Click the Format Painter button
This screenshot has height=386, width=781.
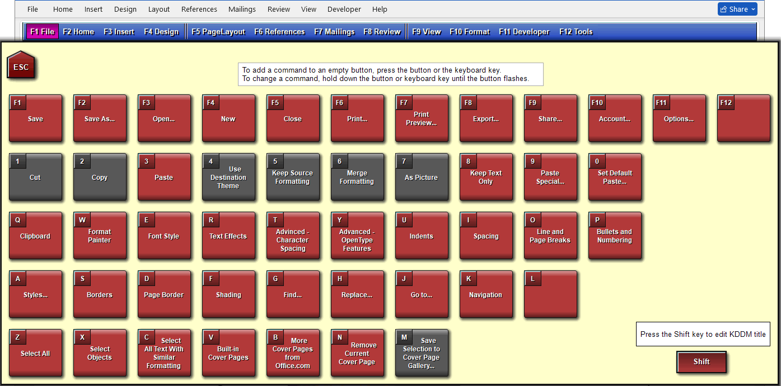pyautogui.click(x=100, y=236)
